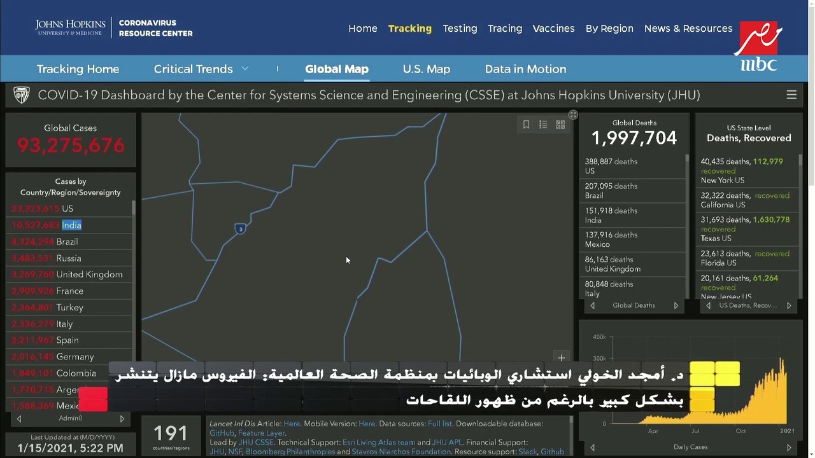Image resolution: width=815 pixels, height=458 pixels.
Task: Click the Coronavirus Resource Center title
Action: point(155,28)
